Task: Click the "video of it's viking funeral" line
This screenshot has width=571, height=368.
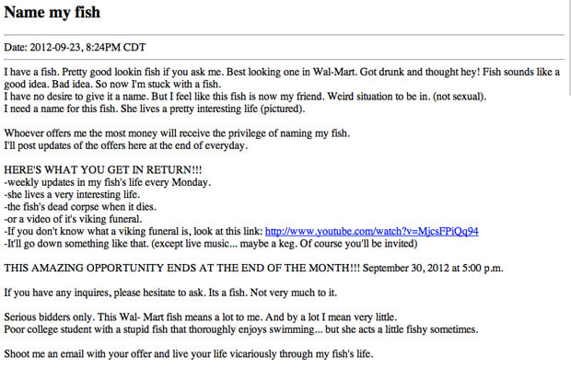Action: click(x=73, y=219)
